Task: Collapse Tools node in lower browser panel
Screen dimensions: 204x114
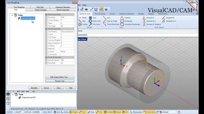Action: [13, 94]
